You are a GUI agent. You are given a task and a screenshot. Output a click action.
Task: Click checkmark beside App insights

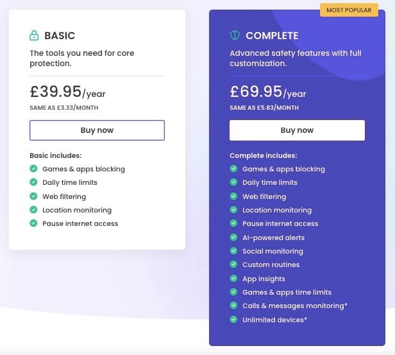pos(233,279)
